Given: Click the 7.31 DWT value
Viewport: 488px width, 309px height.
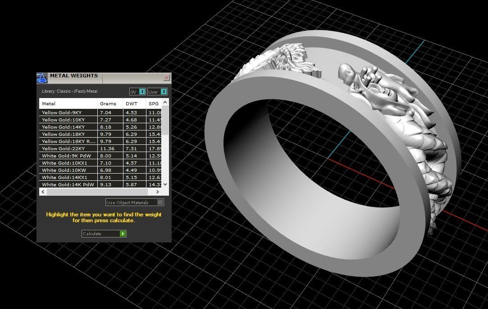Looking at the screenshot, I should tap(131, 148).
